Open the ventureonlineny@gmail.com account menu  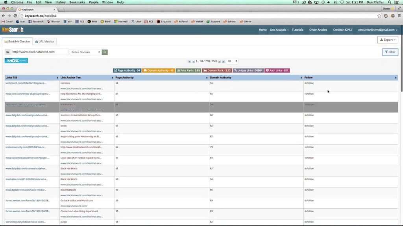(x=377, y=30)
